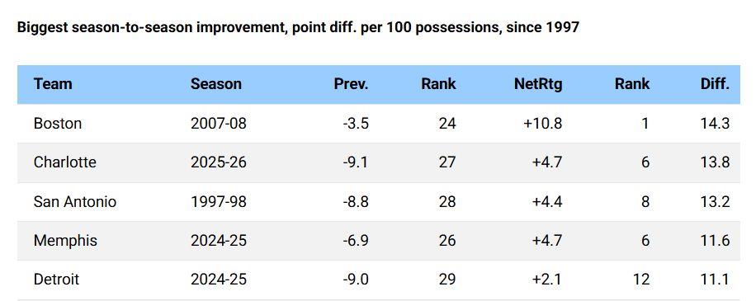Click the table title text
Viewport: 756px width, 301px height.
point(298,27)
